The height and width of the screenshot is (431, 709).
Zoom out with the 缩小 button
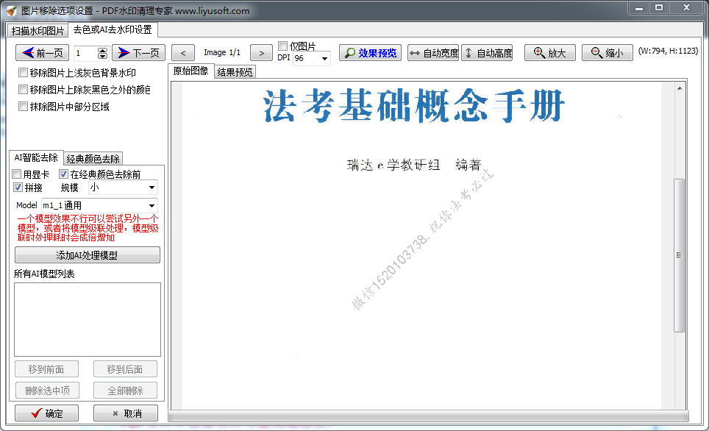(607, 53)
